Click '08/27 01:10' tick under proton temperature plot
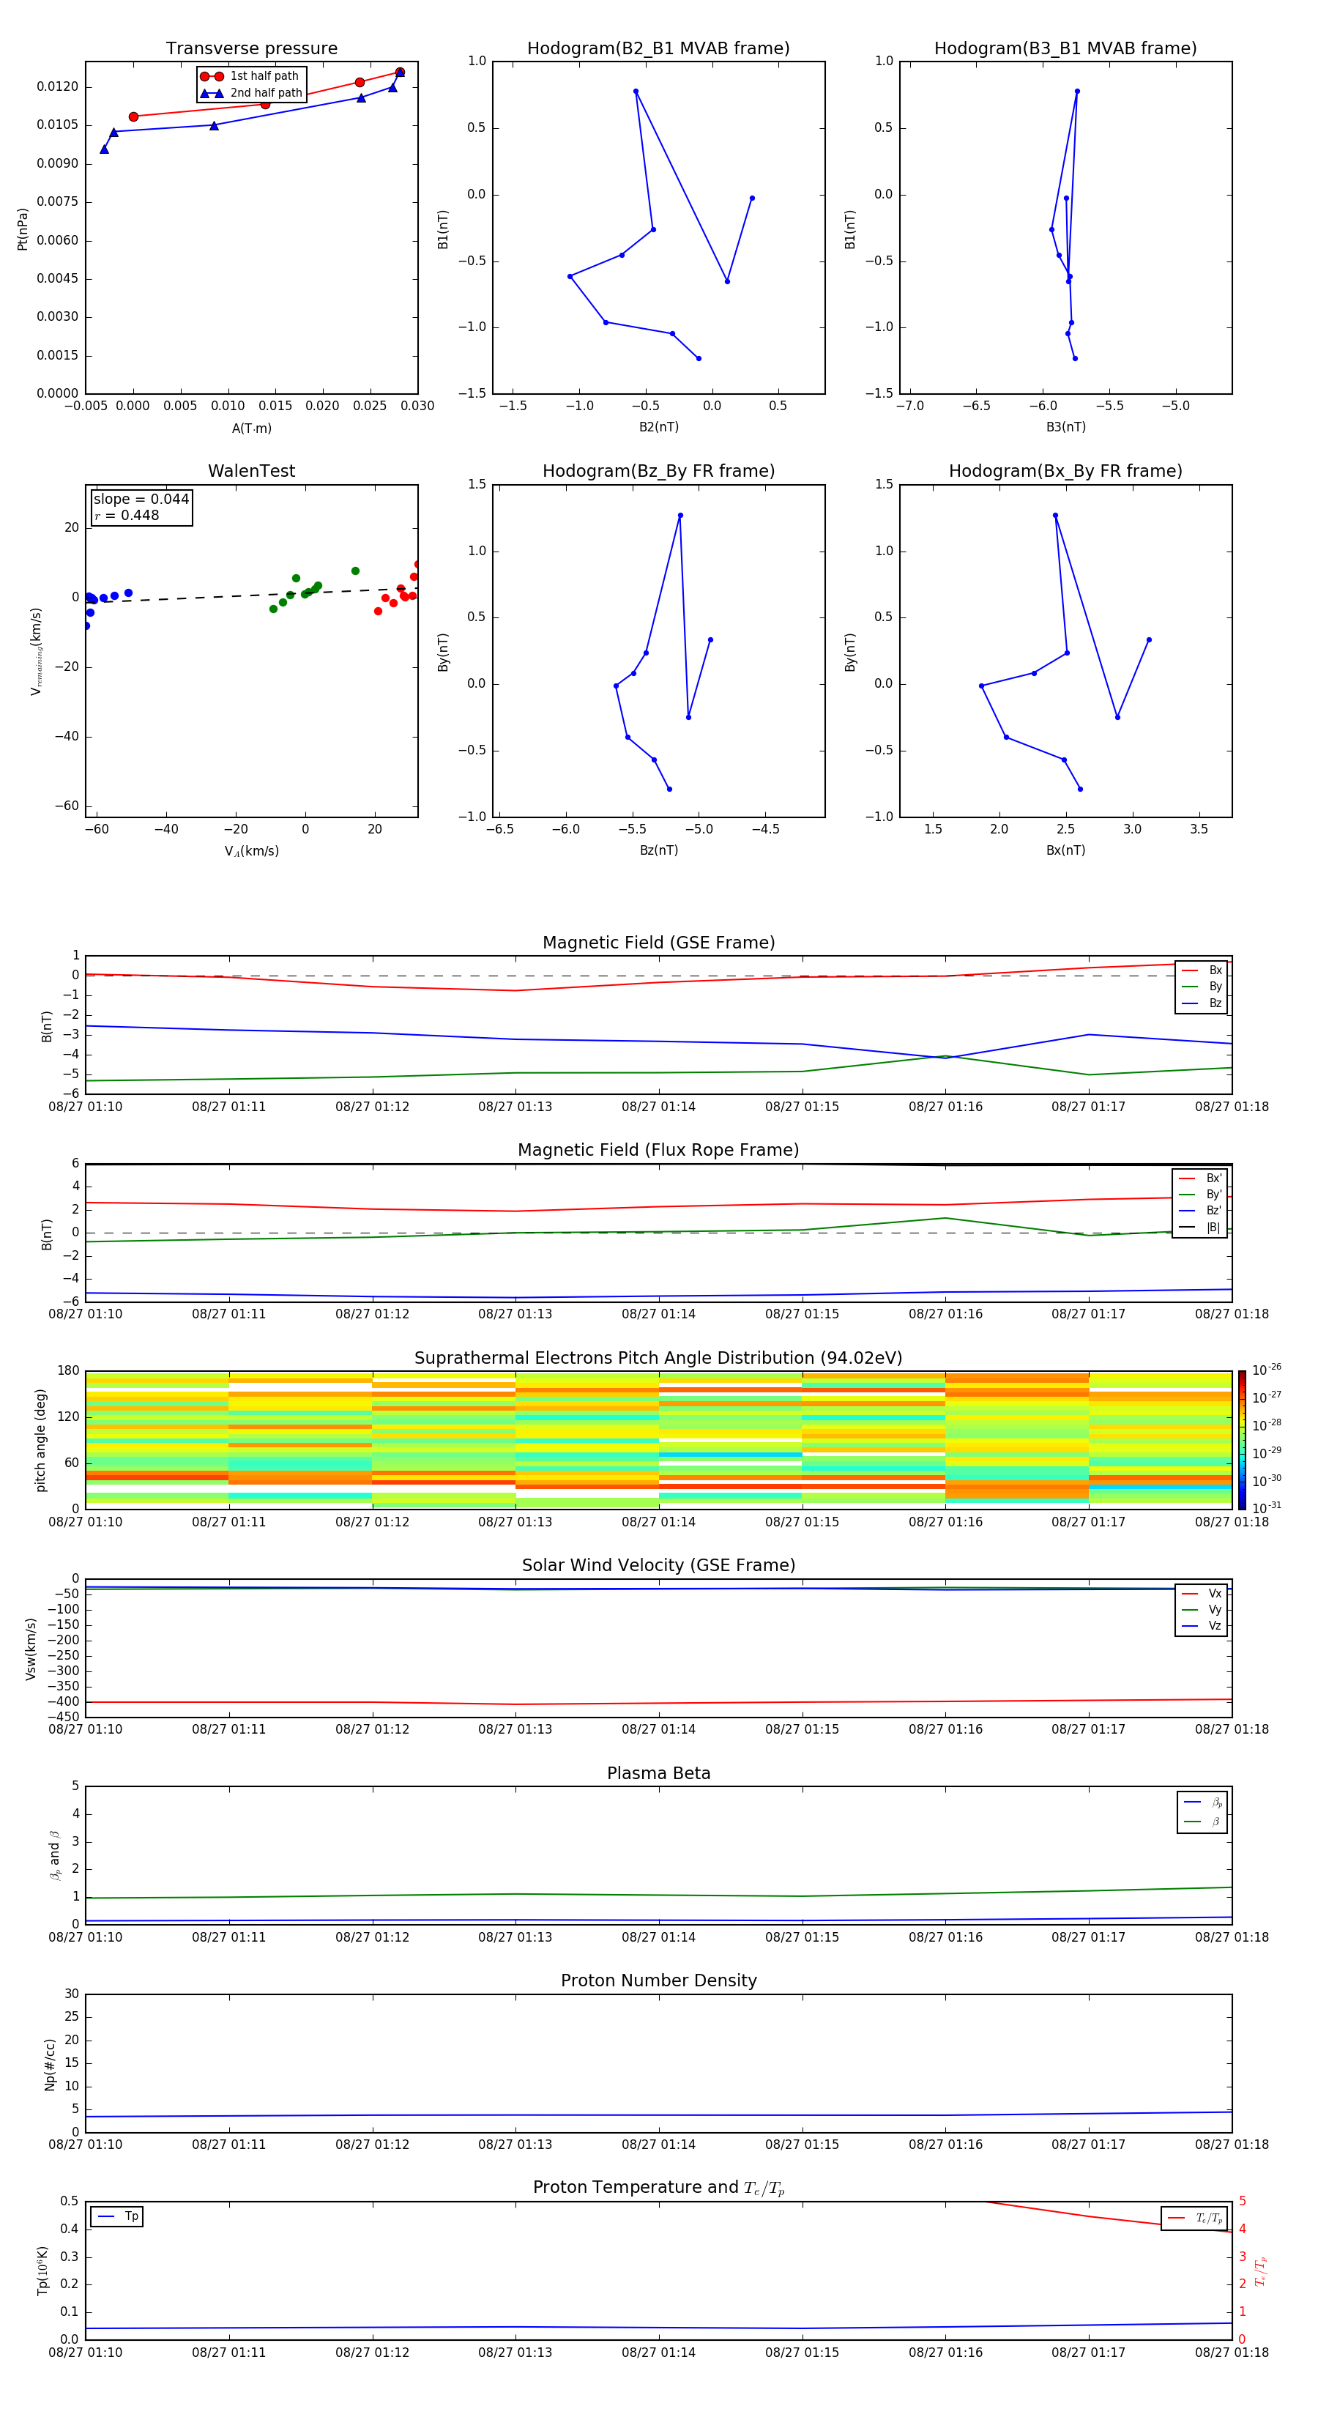This screenshot has width=1318, height=2417. 86,2353
